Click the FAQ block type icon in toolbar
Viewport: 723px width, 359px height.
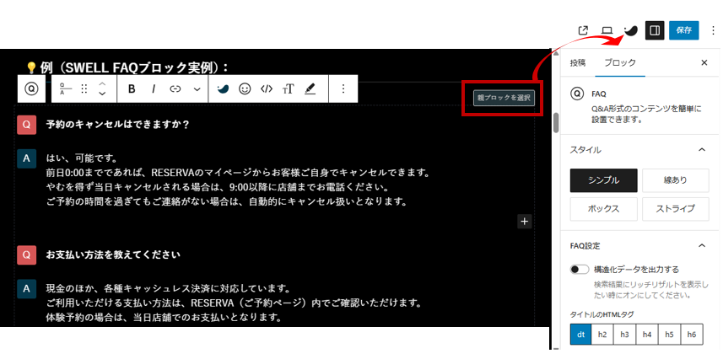pyautogui.click(x=31, y=89)
